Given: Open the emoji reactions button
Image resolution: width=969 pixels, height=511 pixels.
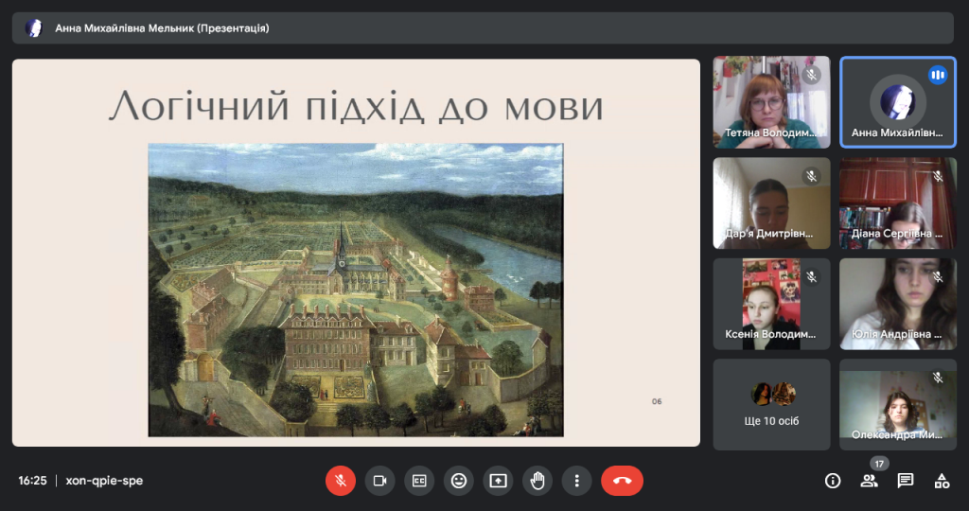Looking at the screenshot, I should pos(459,481).
